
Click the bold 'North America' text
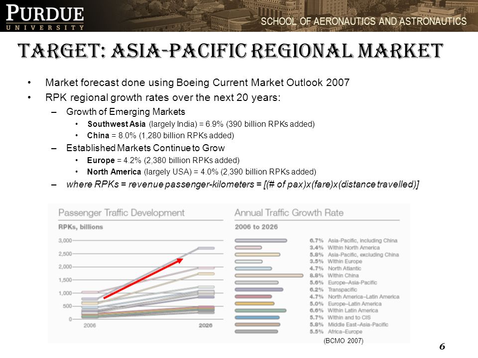point(114,172)
